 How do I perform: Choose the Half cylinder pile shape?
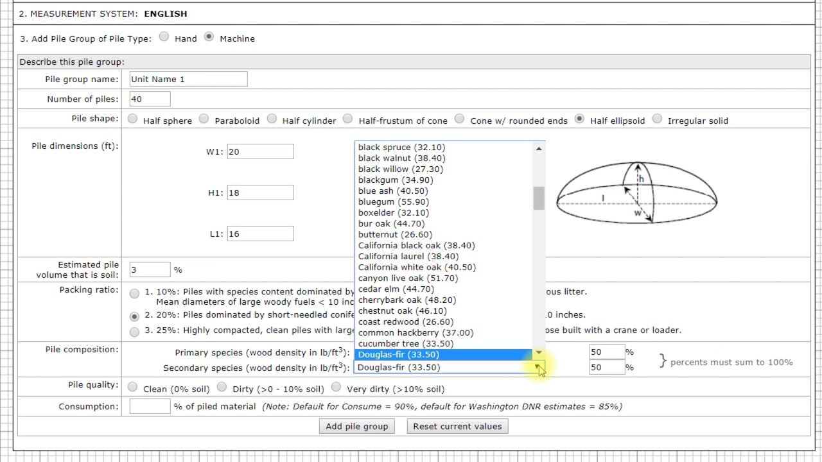coord(272,119)
